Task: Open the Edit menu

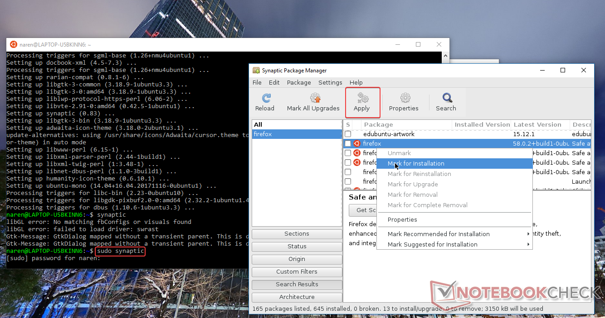Action: coord(274,82)
